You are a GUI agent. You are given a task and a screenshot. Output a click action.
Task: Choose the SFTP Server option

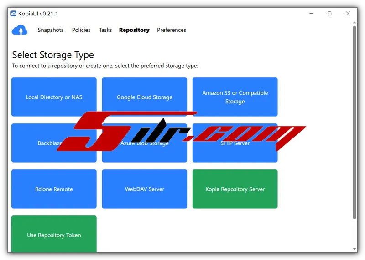pyautogui.click(x=235, y=143)
